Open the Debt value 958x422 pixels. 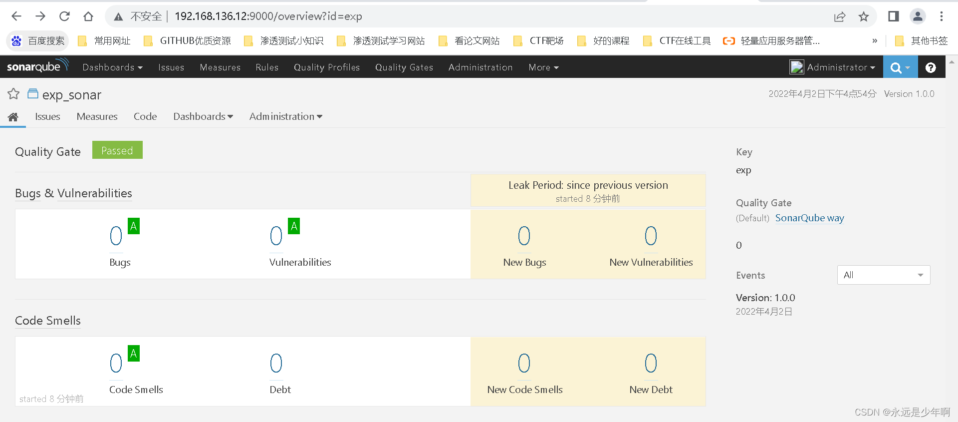276,363
